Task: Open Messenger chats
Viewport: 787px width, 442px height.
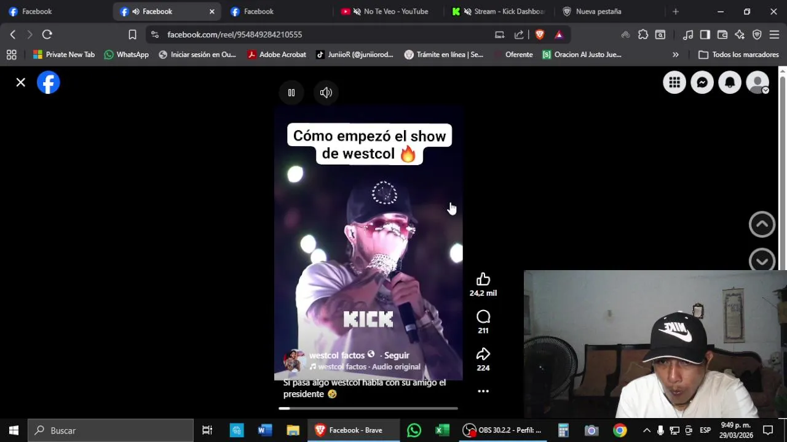Action: 702,82
